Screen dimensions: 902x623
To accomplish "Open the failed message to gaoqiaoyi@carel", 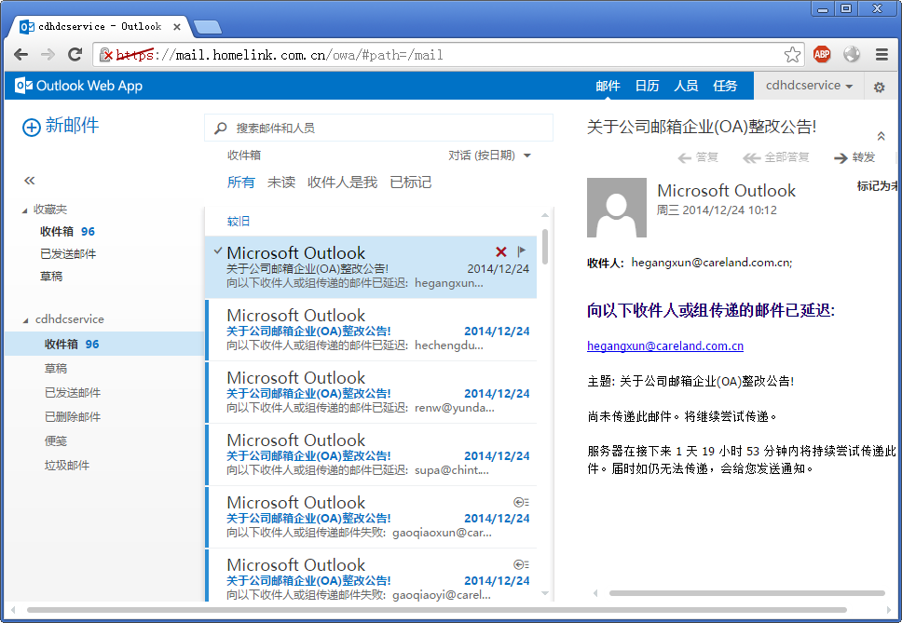I will pyautogui.click(x=371, y=576).
